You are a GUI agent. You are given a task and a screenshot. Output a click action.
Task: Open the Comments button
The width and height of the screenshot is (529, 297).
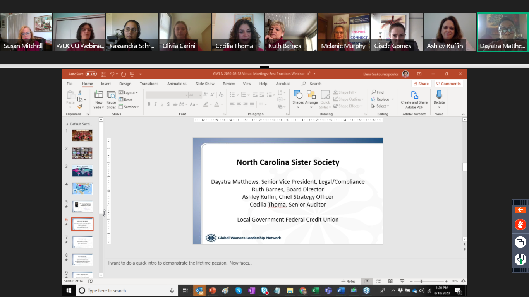448,84
